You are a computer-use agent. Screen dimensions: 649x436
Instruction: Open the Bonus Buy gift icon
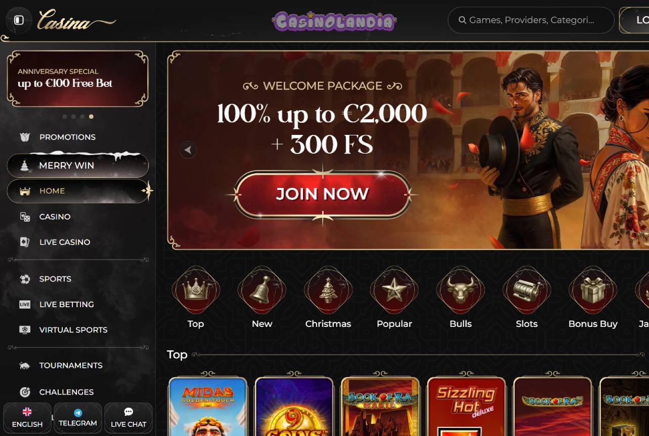pos(593,290)
